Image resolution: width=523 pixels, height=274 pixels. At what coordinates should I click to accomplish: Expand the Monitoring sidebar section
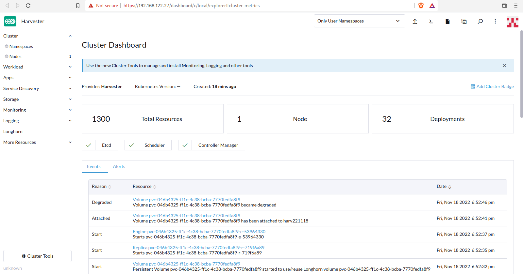70,110
